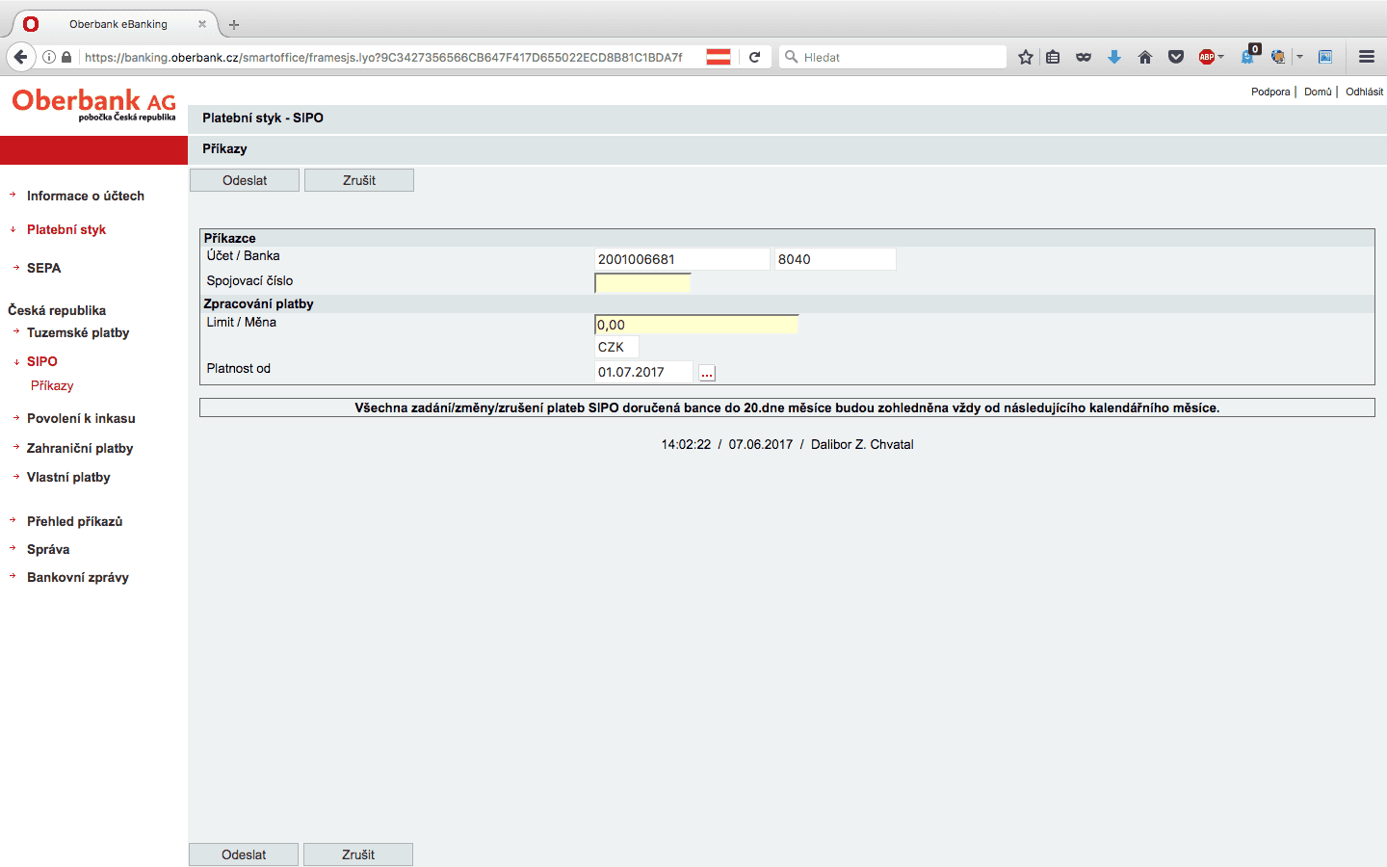Expand the SEPA menu
The height and width of the screenshot is (867, 1387).
(43, 268)
